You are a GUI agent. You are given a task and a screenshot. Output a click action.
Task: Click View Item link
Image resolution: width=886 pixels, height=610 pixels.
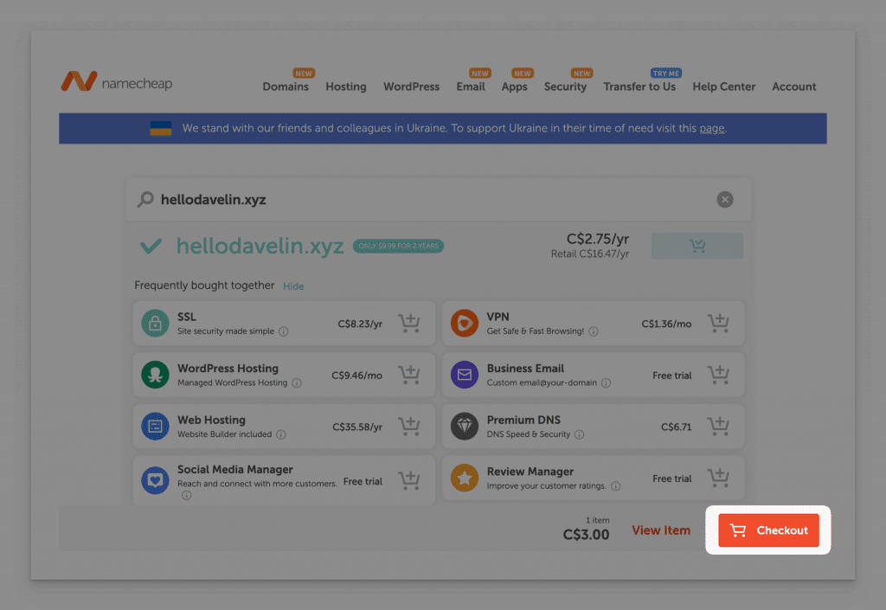point(661,530)
